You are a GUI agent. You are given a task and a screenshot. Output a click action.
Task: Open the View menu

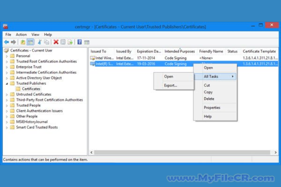35,35
